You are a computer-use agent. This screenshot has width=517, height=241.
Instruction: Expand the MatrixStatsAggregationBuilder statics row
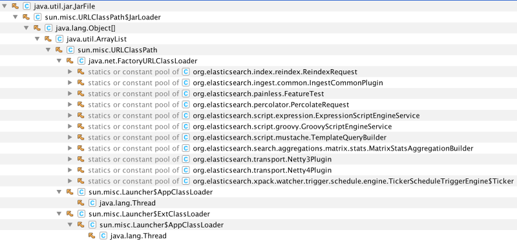pos(70,148)
